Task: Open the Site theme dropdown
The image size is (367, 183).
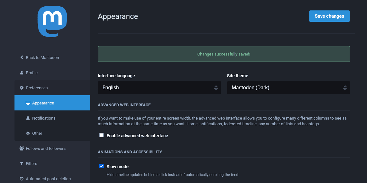Action: pos(288,88)
